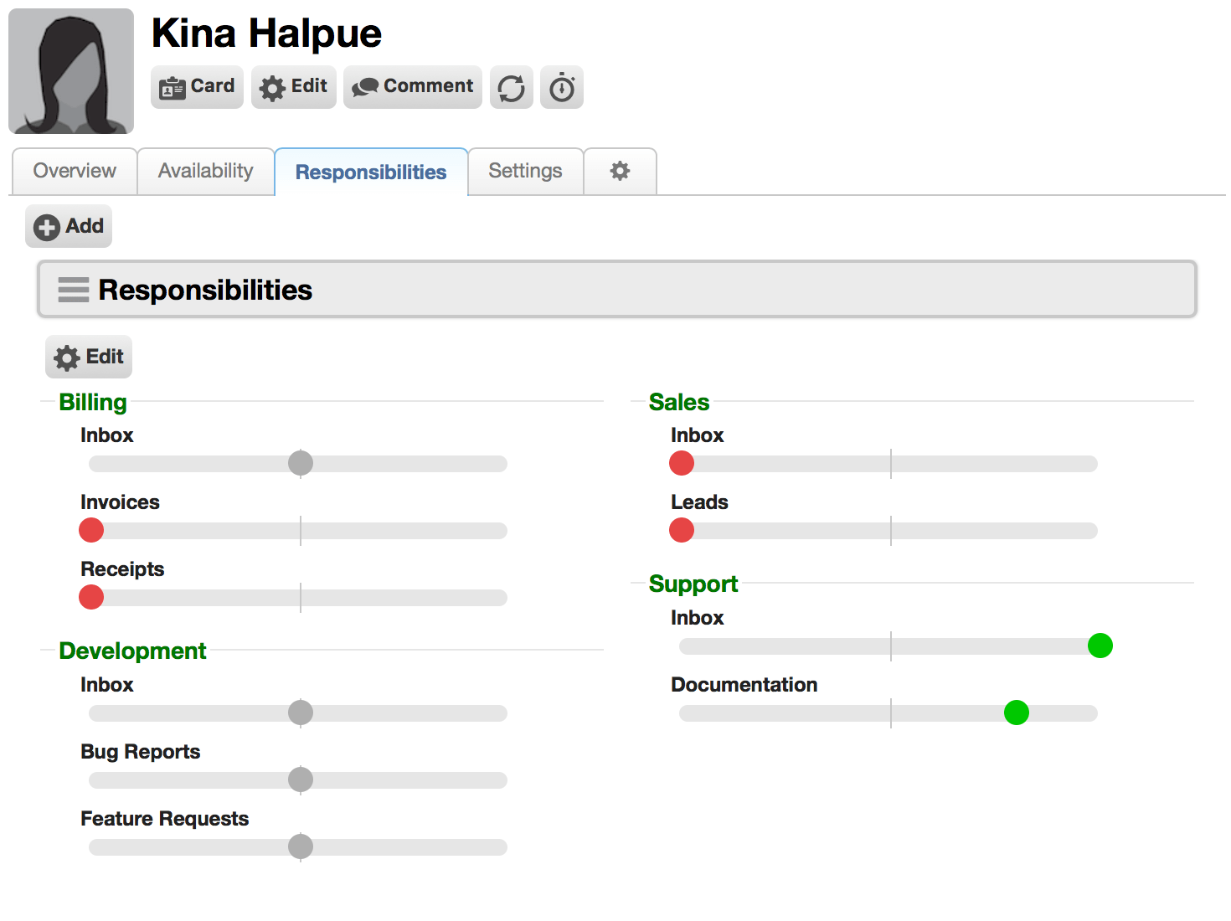Image resolution: width=1231 pixels, height=921 pixels.
Task: Click the Feature Requests slider handle
Action: point(301,846)
